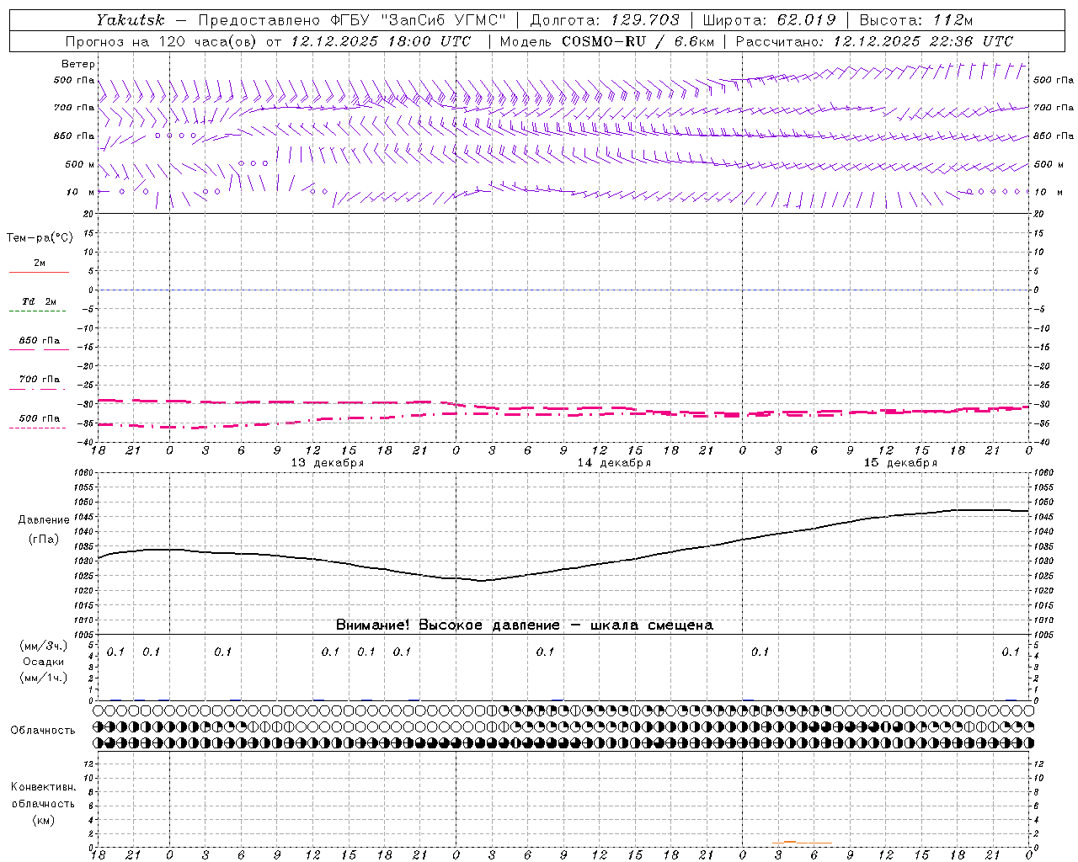Screen dimensions: 1078x862
Task: Click the Давление pressure panel label
Action: pos(44,520)
